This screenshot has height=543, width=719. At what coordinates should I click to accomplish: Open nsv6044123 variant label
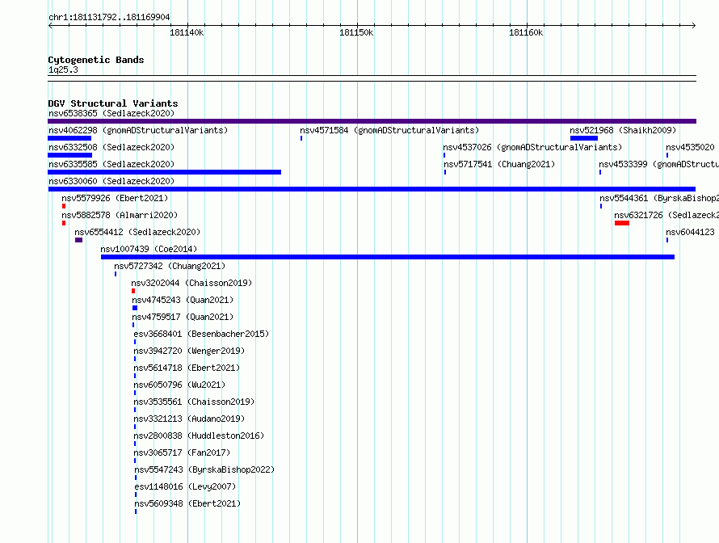[690, 232]
